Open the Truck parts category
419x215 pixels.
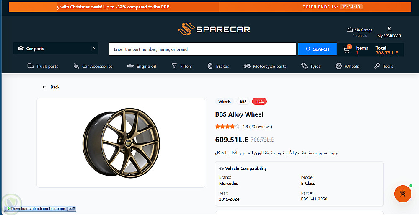[x=43, y=66]
